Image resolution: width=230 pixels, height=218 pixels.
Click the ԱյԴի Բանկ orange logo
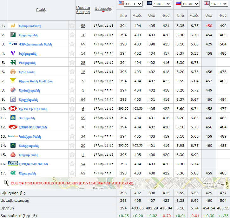[x=13, y=72]
